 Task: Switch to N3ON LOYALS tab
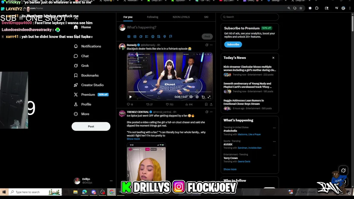181,17
